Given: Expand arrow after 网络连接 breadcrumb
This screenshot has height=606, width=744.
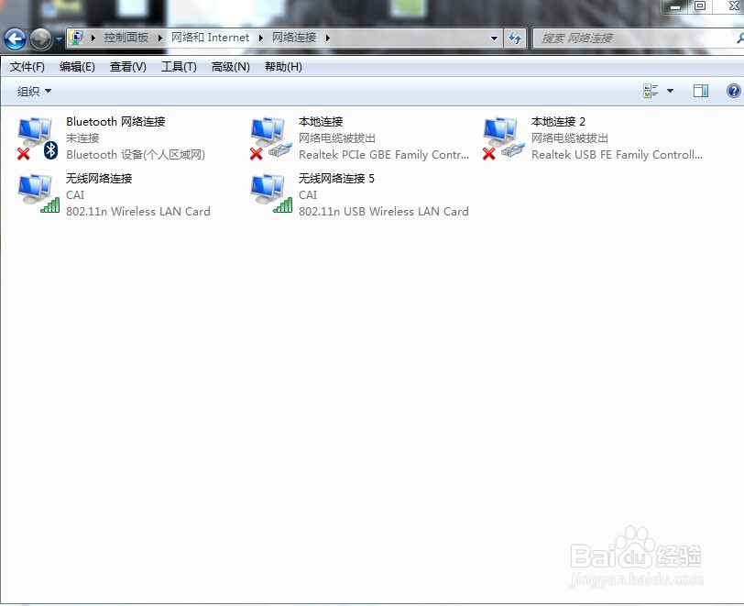Looking at the screenshot, I should pyautogui.click(x=327, y=38).
